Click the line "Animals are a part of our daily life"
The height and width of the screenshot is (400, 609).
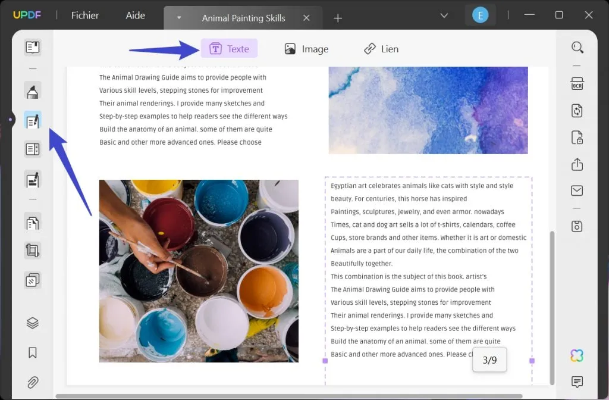point(425,251)
